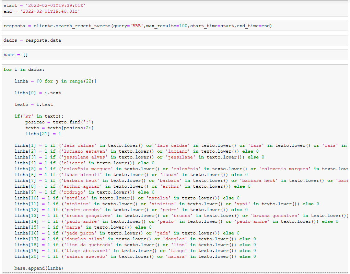350x274 pixels.
Task: Click the start timestamp string '2022-02-01T19:39:01Z'
Action: point(55,6)
